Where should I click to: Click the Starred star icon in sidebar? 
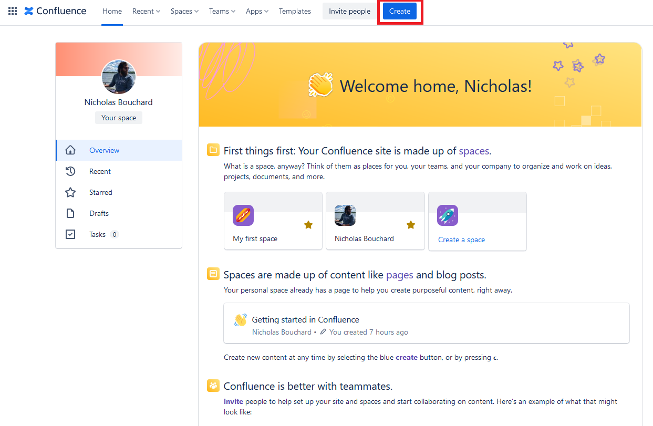coord(70,192)
